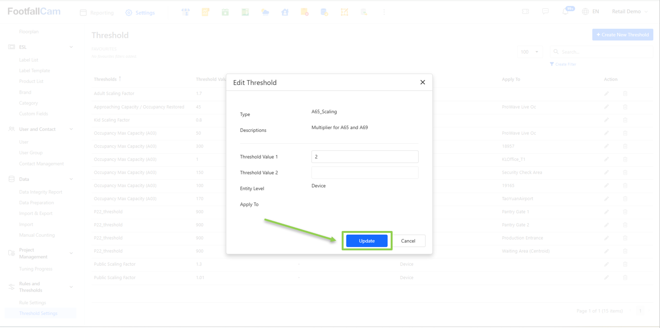
Task: Open the 100 page-size dropdown
Action: click(529, 52)
